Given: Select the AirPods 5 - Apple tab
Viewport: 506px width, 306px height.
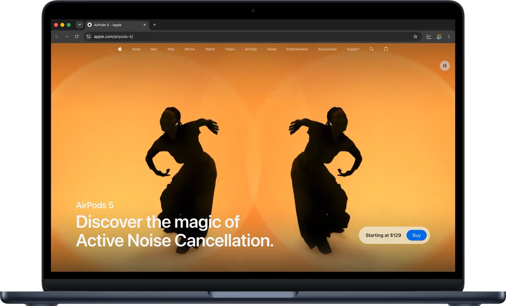Looking at the screenshot, I should coord(117,25).
